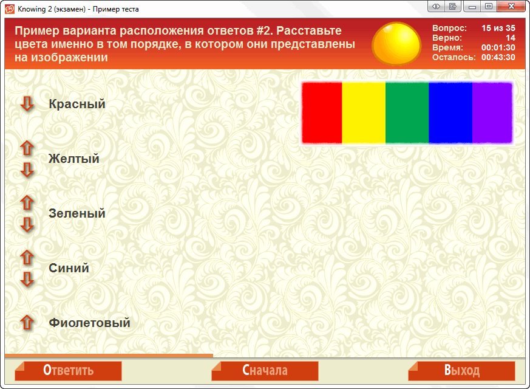Image resolution: width=530 pixels, height=389 pixels.
Task: Click the Knowing 2 app icon in title bar
Action: pyautogui.click(x=10, y=9)
